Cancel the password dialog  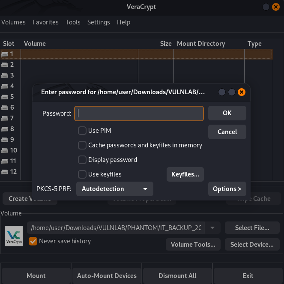pyautogui.click(x=227, y=132)
